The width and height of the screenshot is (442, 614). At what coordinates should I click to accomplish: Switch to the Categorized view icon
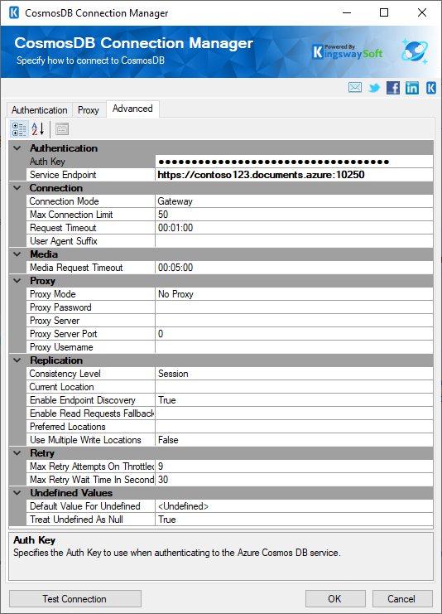(19, 128)
